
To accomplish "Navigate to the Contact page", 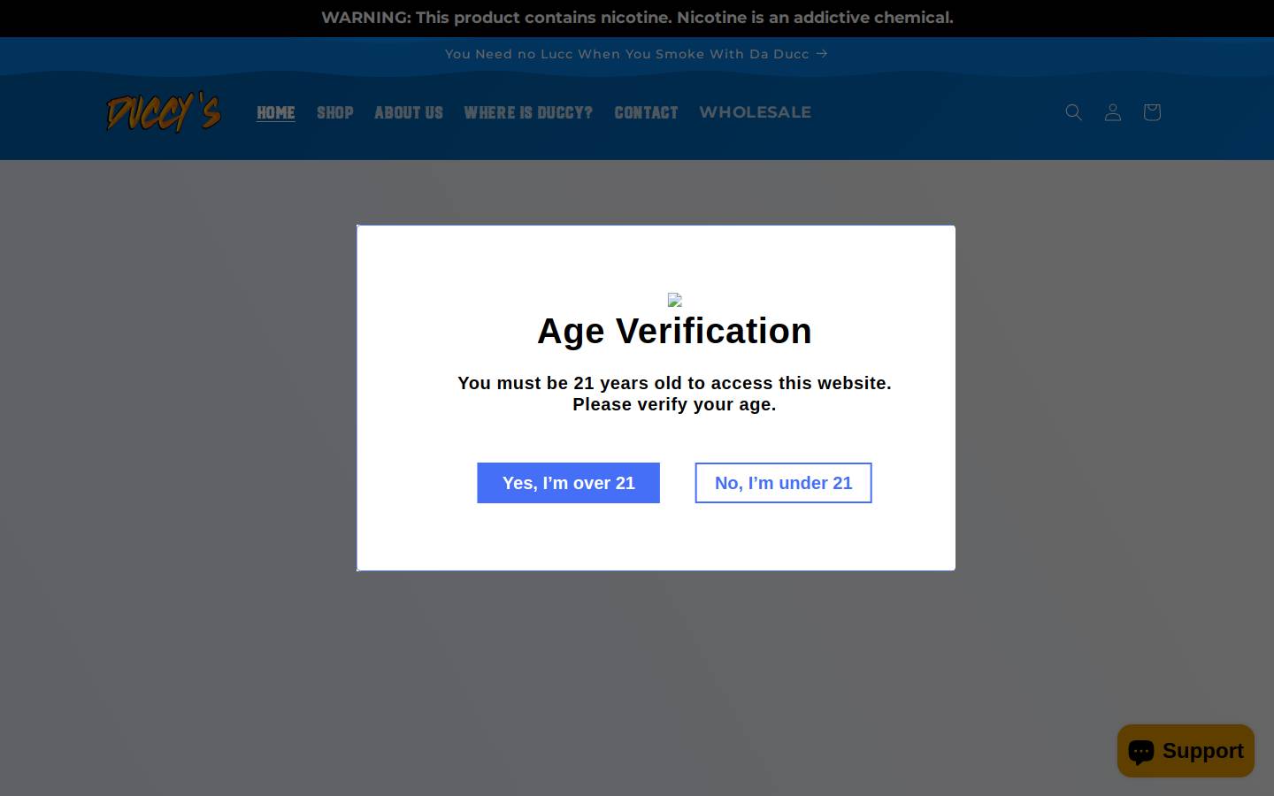I will [x=646, y=112].
